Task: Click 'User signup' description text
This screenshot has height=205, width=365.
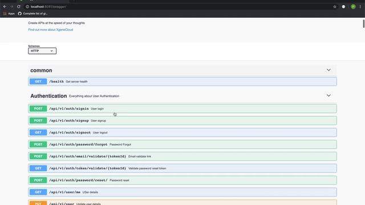Action: (x=98, y=121)
